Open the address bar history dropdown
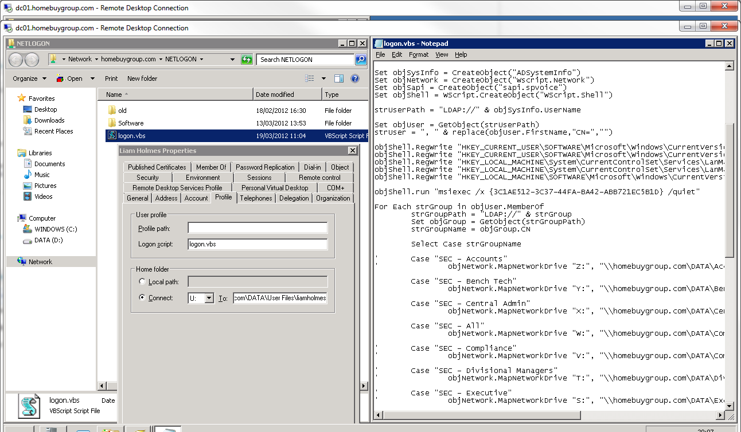Screen dimensions: 741x432 click(x=232, y=60)
